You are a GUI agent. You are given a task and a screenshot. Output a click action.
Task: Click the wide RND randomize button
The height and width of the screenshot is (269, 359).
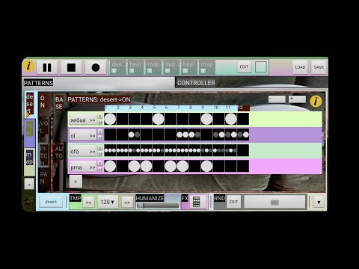pyautogui.click(x=274, y=202)
